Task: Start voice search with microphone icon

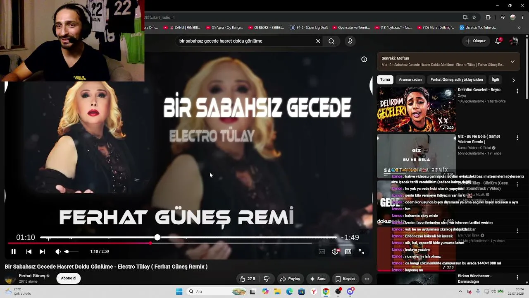Action: tap(350, 41)
